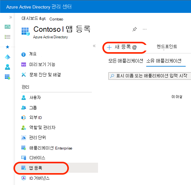Click the 디바이스 monitor icon
The image size is (191, 185).
pyautogui.click(x=23, y=158)
